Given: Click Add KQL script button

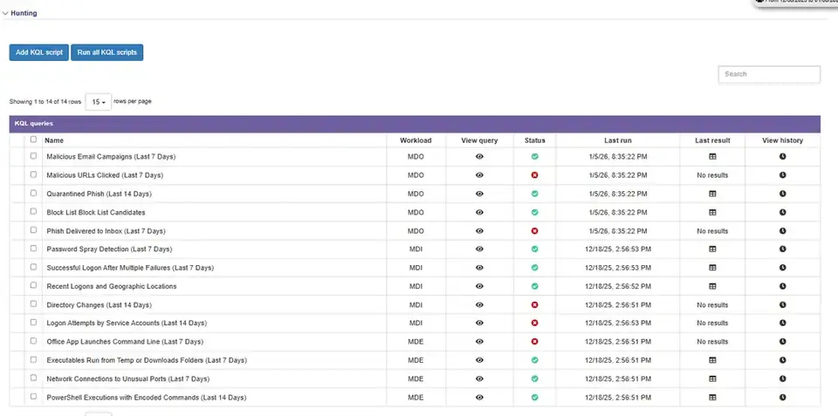Looking at the screenshot, I should [39, 53].
